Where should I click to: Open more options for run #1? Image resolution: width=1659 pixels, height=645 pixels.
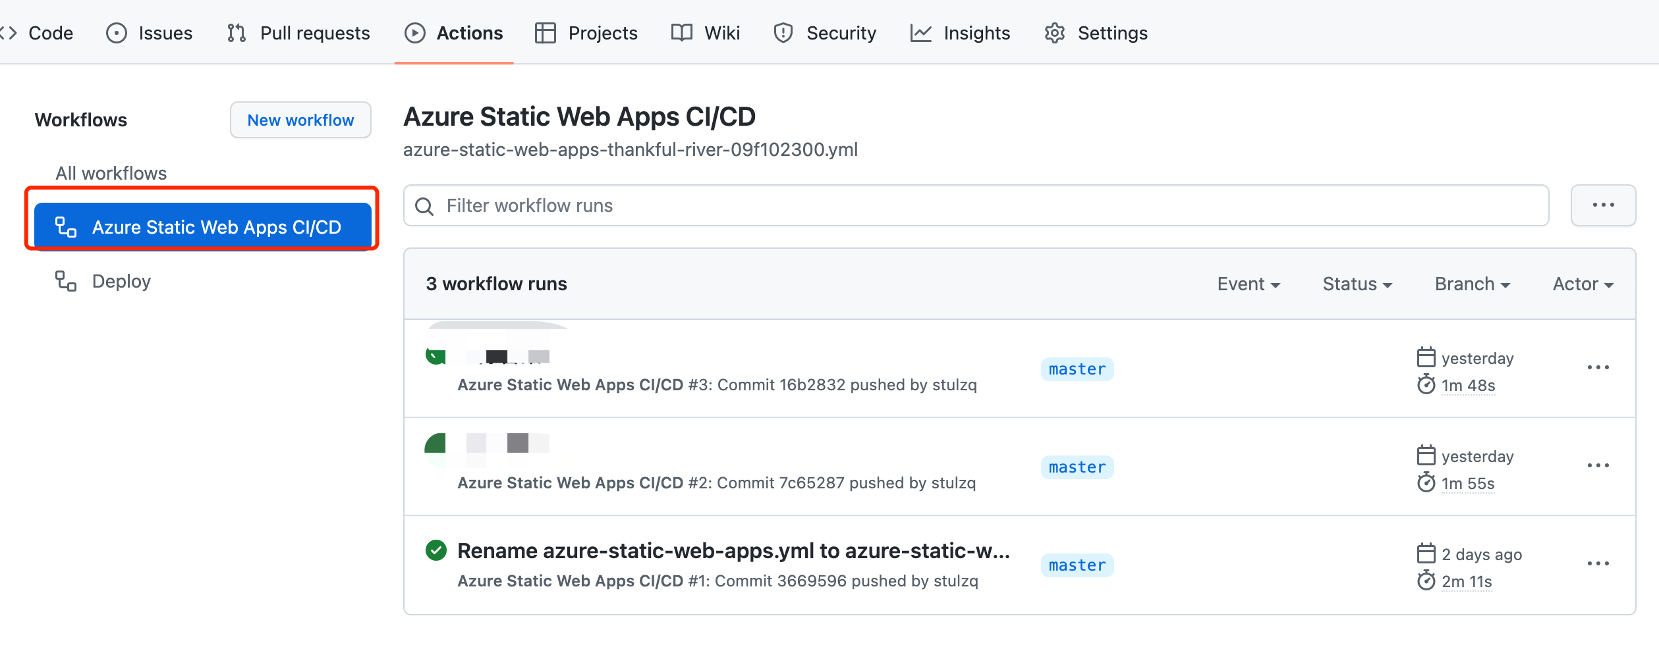[x=1598, y=564]
